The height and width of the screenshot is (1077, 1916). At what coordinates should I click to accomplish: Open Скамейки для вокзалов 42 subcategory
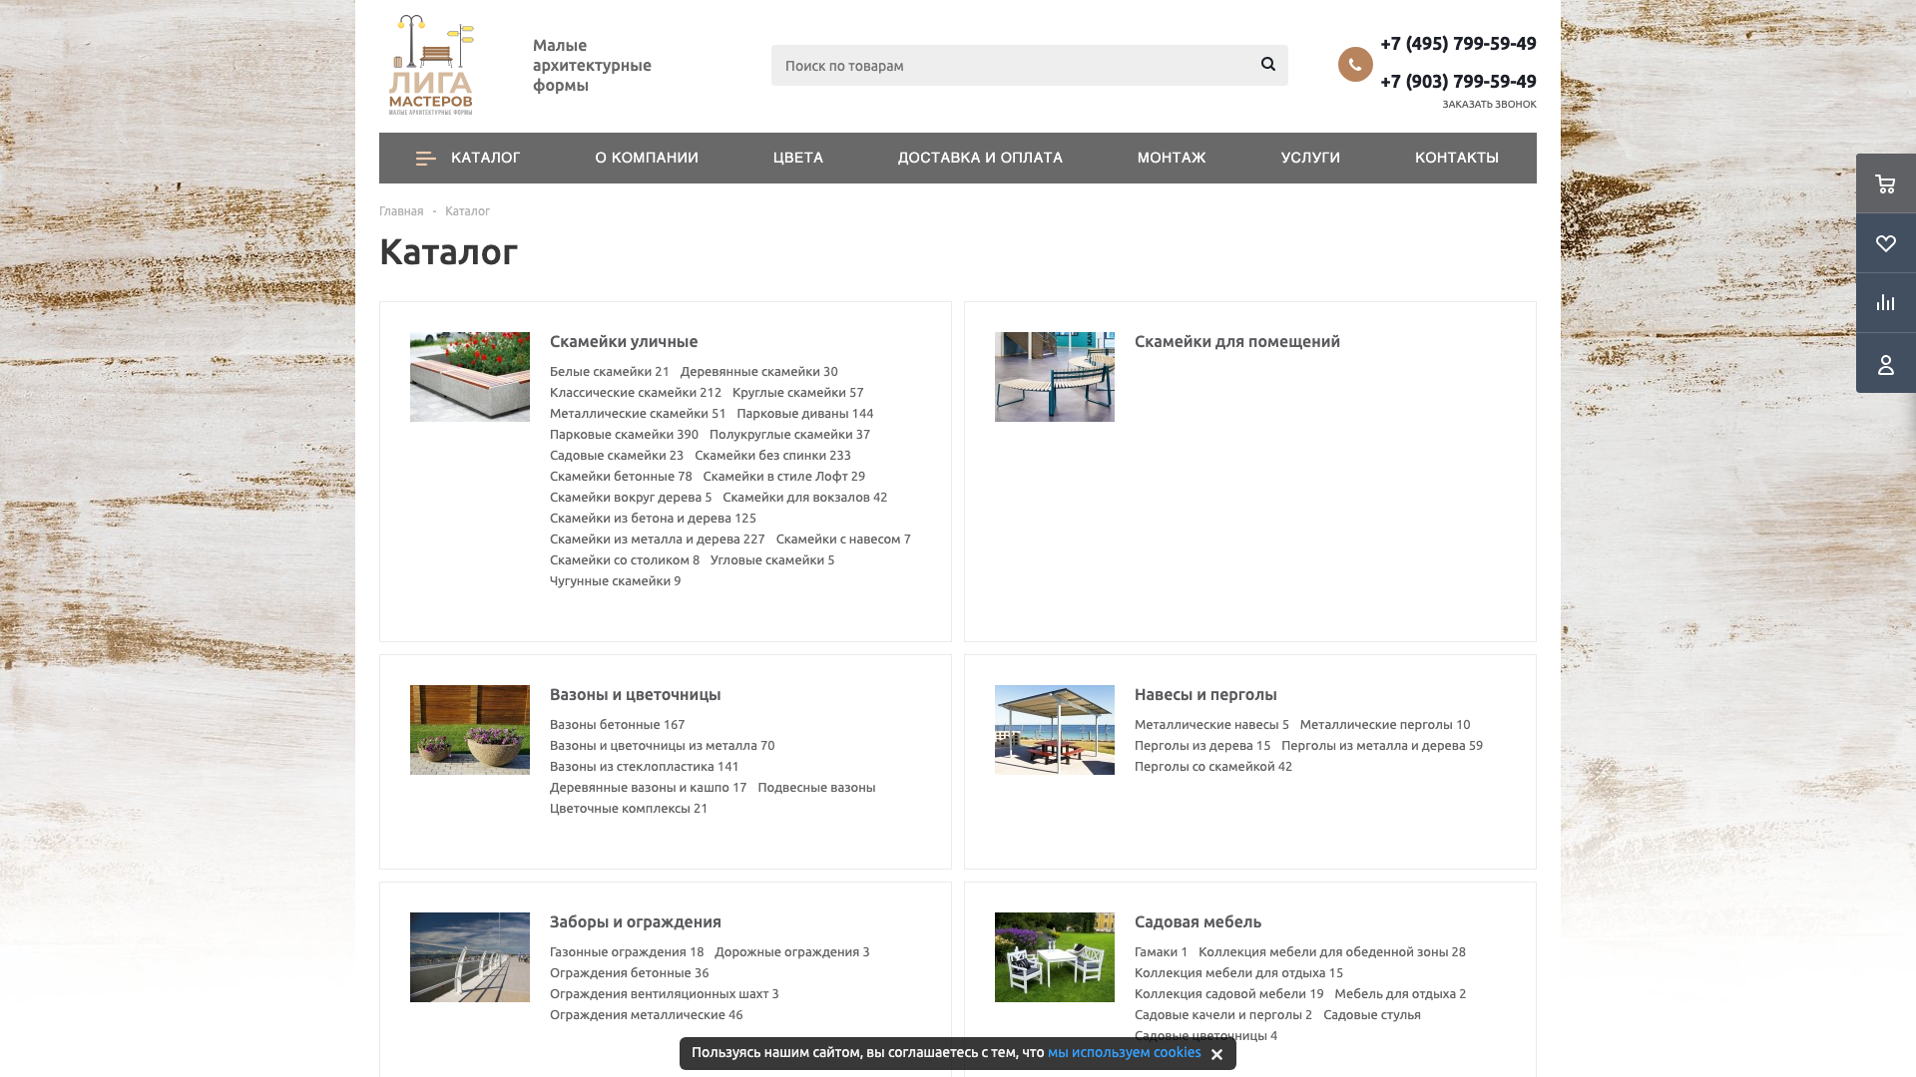click(805, 497)
